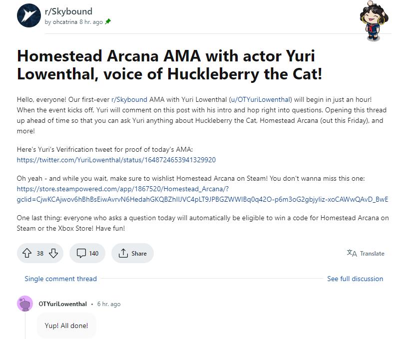Open Yuri's Twitter verification tweet link
The image size is (420, 339).
pyautogui.click(x=116, y=160)
